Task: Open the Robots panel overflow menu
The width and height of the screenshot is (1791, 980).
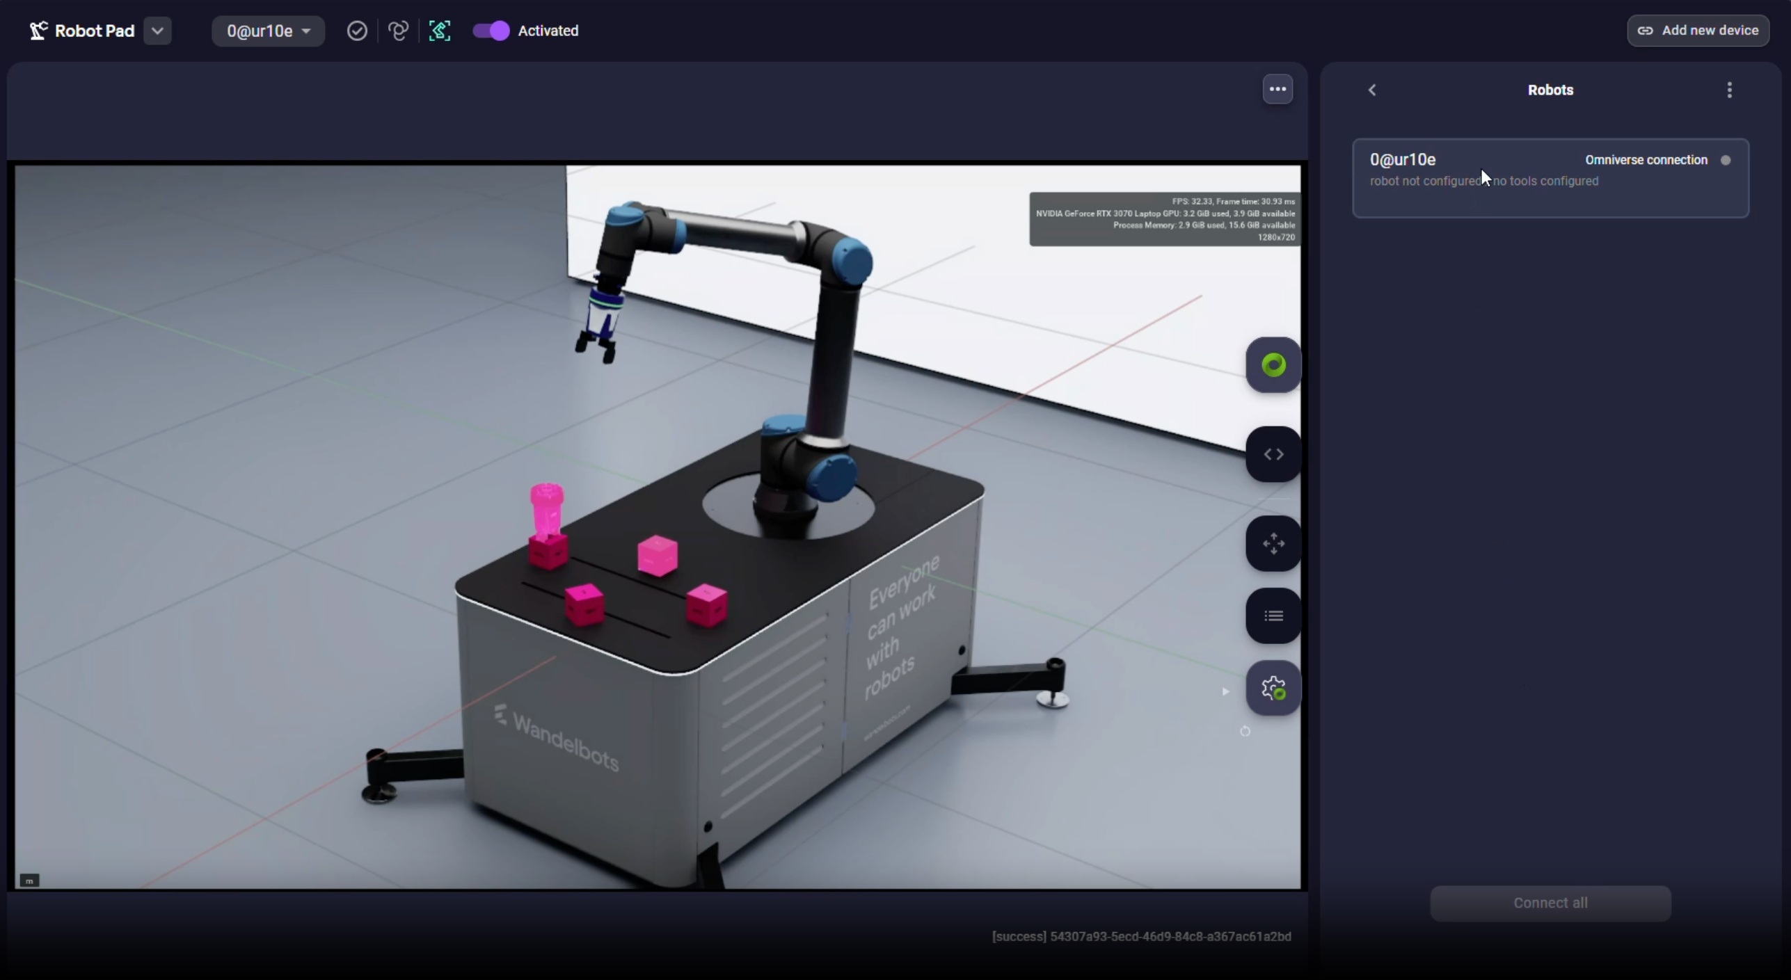Action: pos(1730,89)
